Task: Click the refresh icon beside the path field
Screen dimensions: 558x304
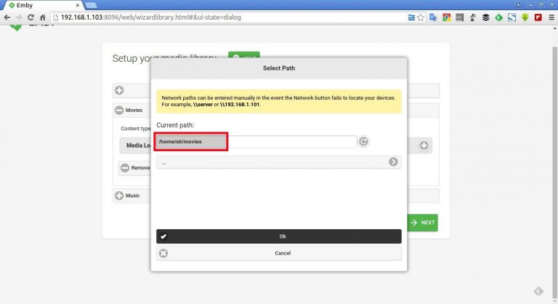Action: [363, 142]
